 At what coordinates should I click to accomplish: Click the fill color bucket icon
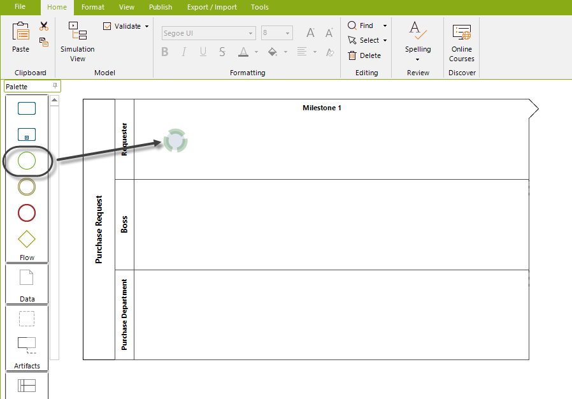273,52
